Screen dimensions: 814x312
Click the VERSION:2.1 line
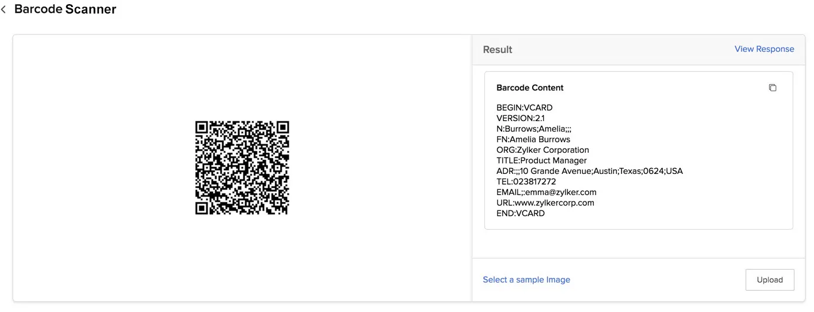(x=520, y=118)
